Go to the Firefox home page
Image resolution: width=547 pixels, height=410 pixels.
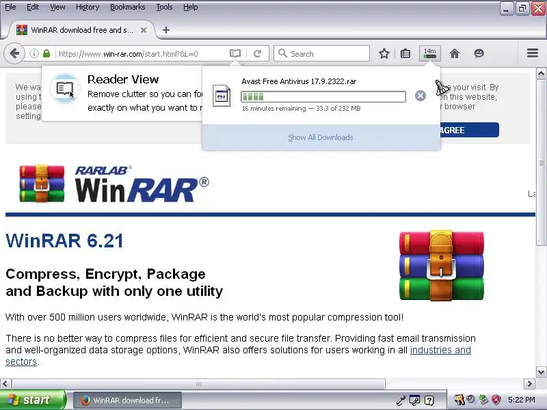[455, 53]
